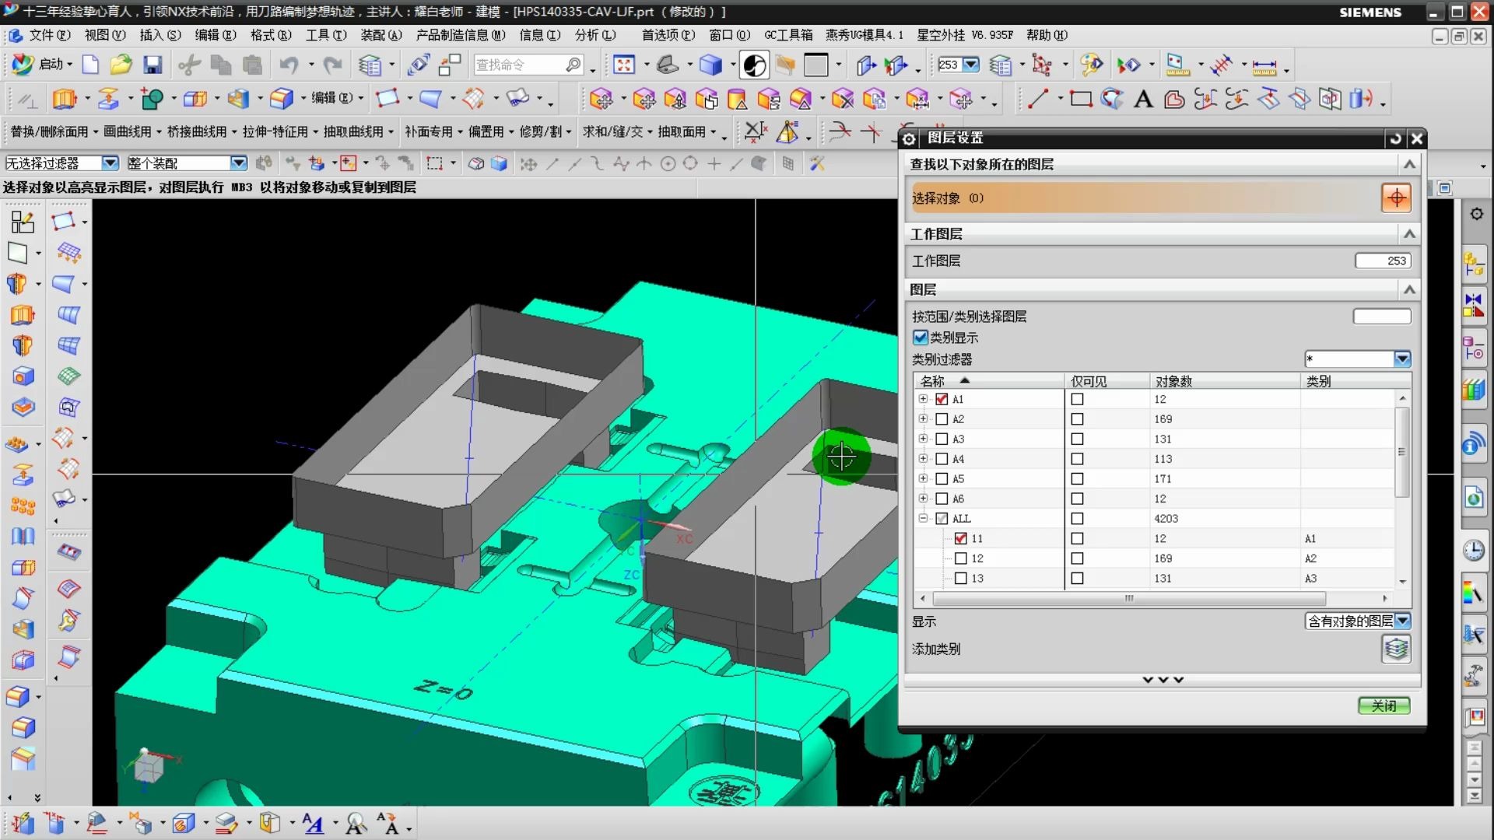Image resolution: width=1494 pixels, height=840 pixels.
Task: Expand the A3 category tree node
Action: coord(923,439)
